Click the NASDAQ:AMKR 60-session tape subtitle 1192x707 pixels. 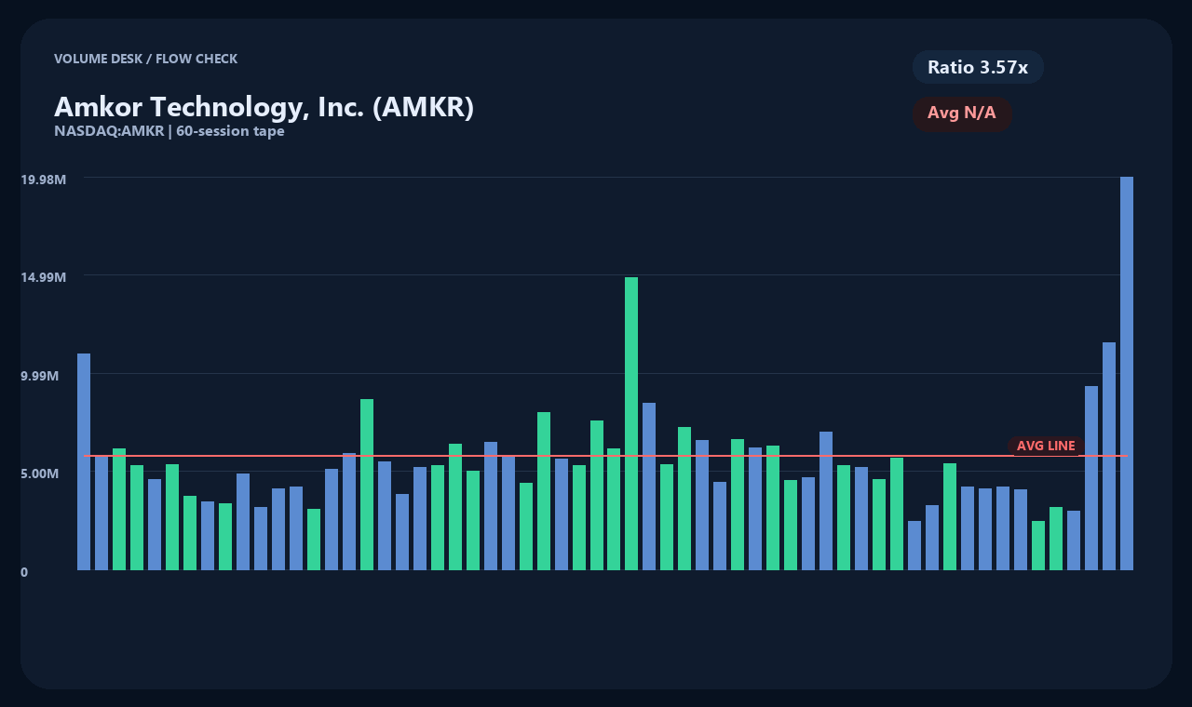[169, 131]
